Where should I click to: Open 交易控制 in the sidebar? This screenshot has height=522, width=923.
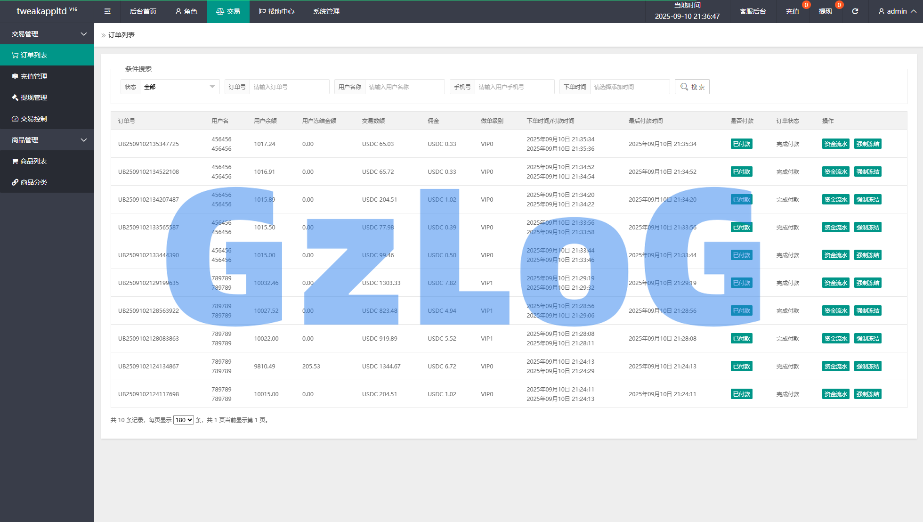pos(34,119)
